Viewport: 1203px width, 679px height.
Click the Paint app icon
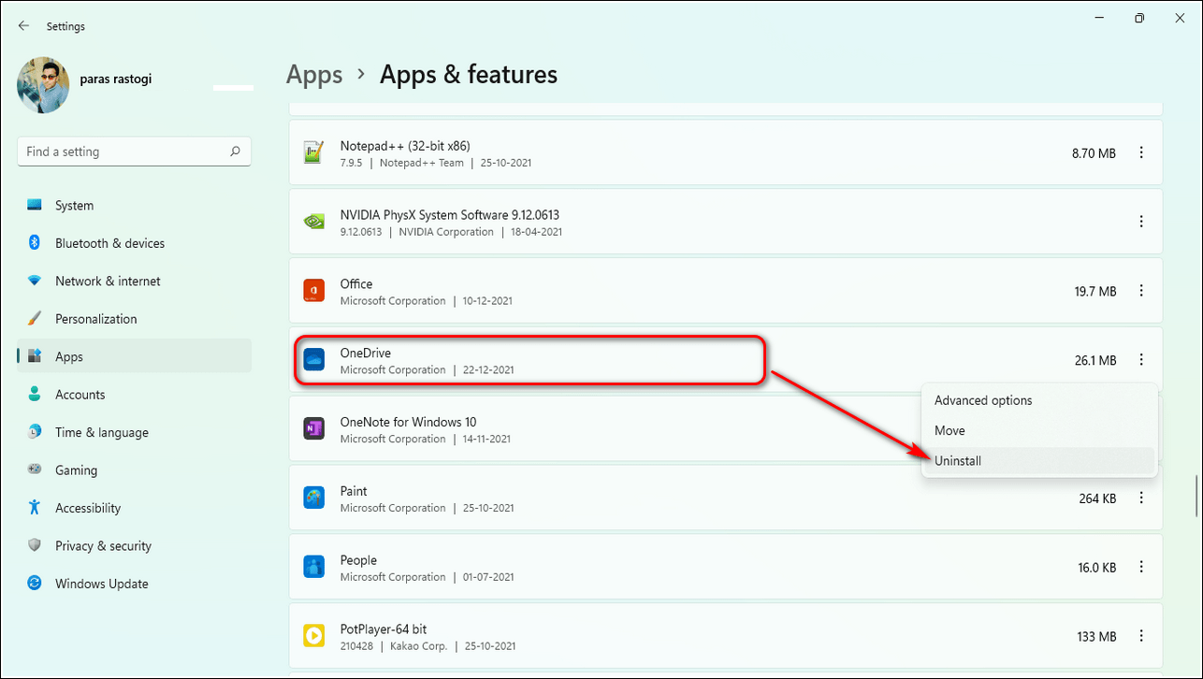click(x=313, y=498)
